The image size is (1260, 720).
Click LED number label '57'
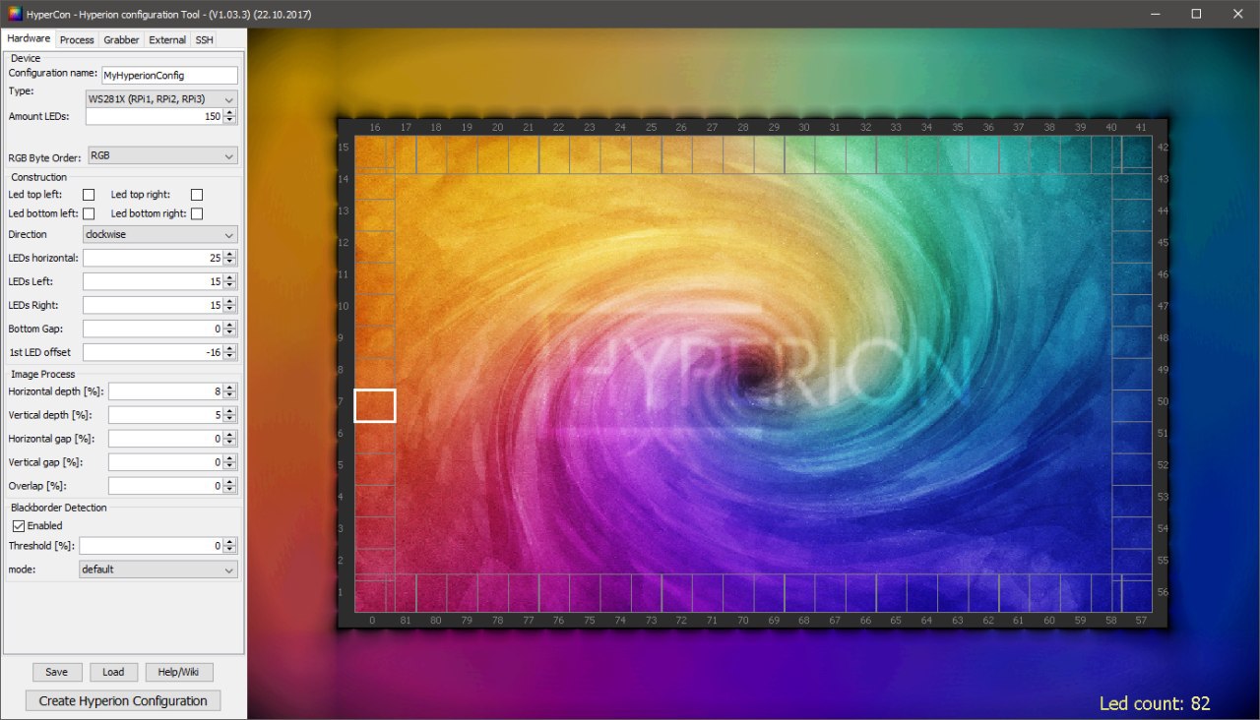(1141, 621)
